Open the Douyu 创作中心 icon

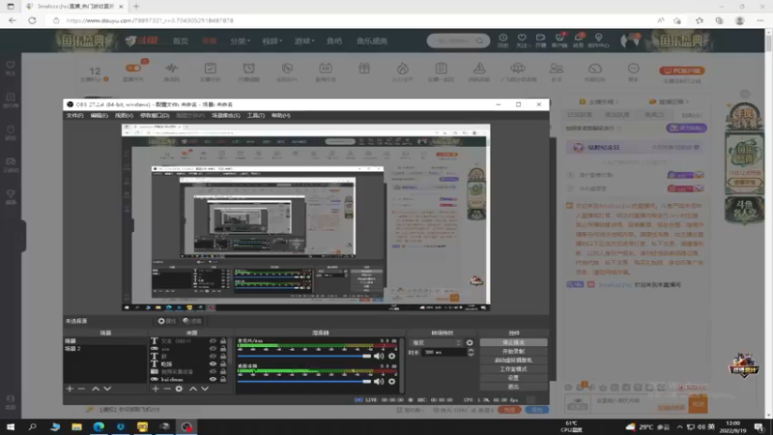pyautogui.click(x=598, y=41)
